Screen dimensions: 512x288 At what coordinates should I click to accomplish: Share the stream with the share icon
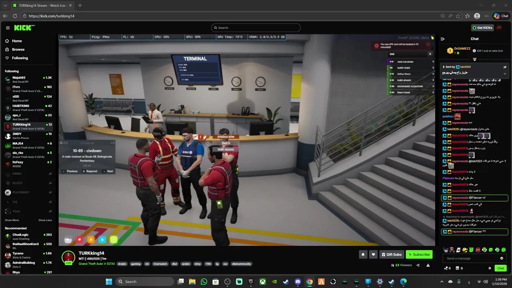point(418,265)
